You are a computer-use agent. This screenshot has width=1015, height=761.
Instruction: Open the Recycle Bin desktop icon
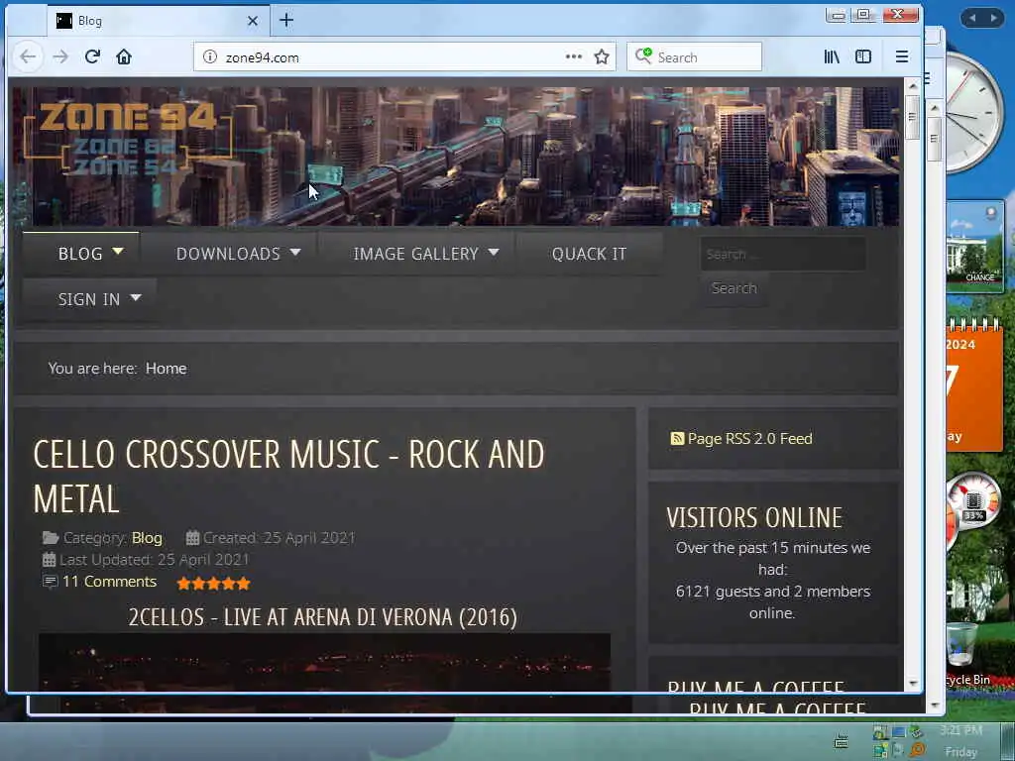point(964,652)
